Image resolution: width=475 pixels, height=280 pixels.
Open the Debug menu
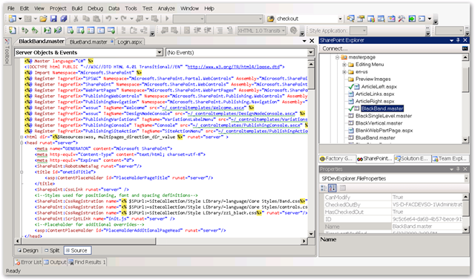point(96,8)
